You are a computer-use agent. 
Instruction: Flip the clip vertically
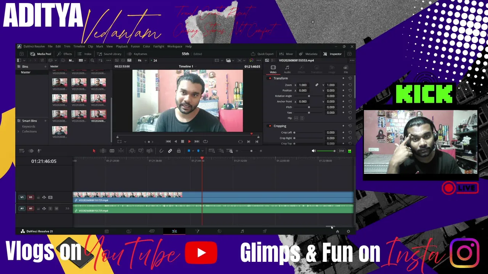[302, 118]
